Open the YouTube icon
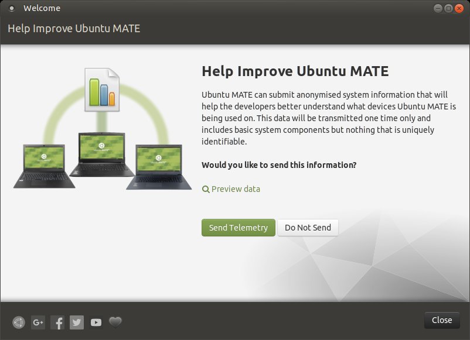The height and width of the screenshot is (340, 470). (x=96, y=322)
